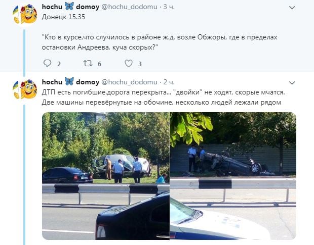
Task: Click the retweet count number 6
Action: 100,64
